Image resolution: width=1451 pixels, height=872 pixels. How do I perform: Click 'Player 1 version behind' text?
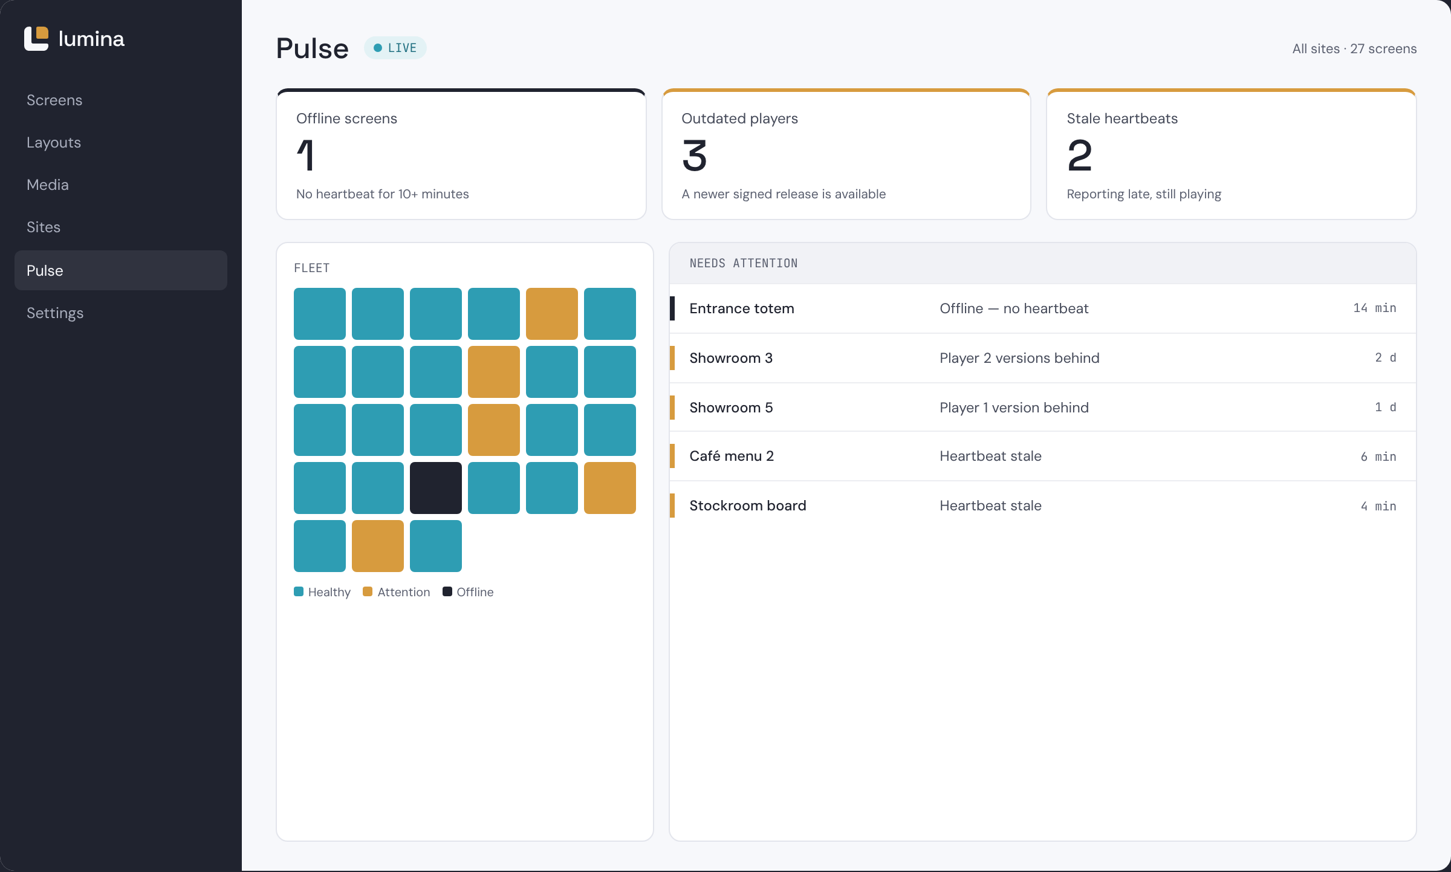(x=1014, y=408)
